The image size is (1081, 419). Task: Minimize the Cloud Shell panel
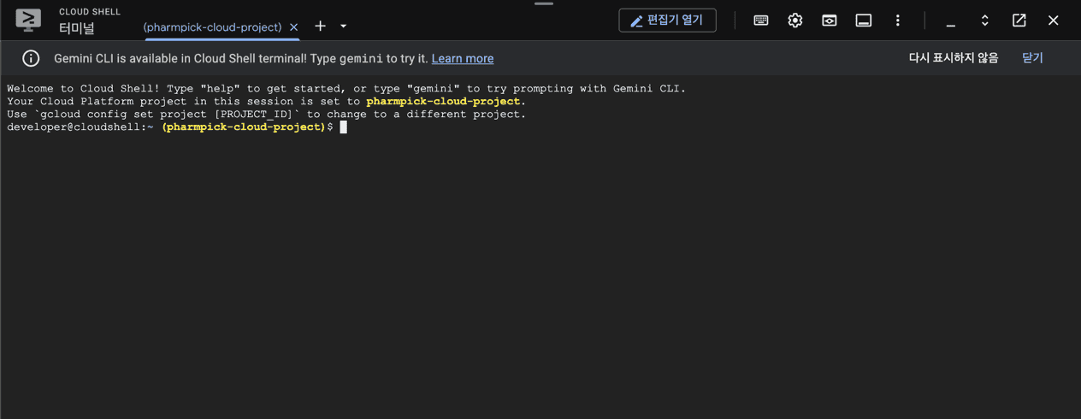coord(951,21)
